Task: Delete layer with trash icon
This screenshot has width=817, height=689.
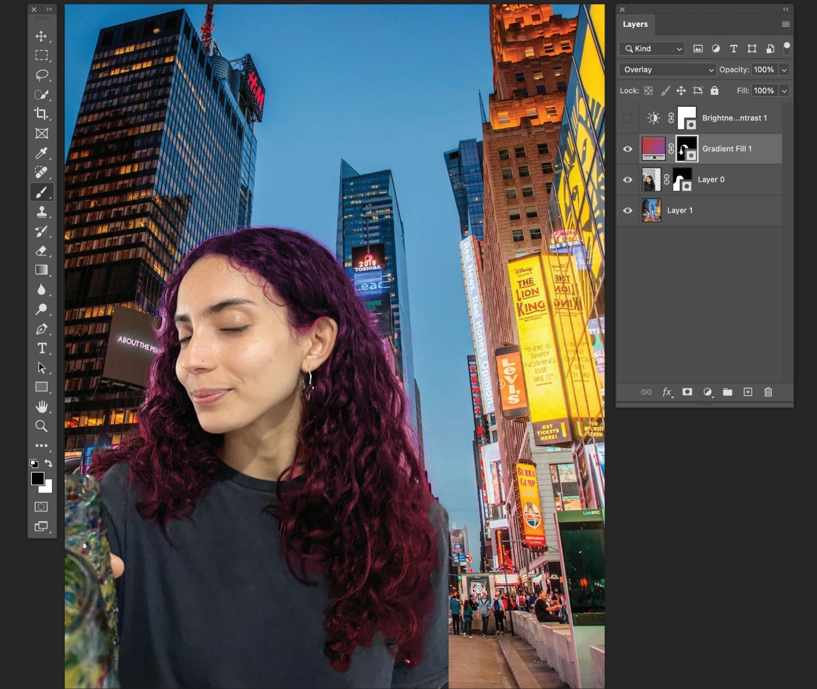Action: click(x=768, y=392)
